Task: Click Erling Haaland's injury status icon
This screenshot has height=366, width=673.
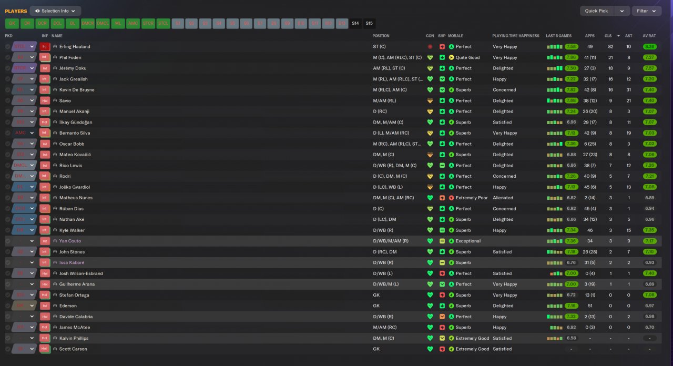Action: [45, 47]
